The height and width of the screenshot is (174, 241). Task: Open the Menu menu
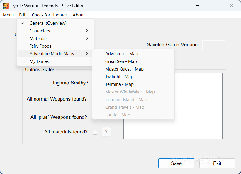(8, 15)
